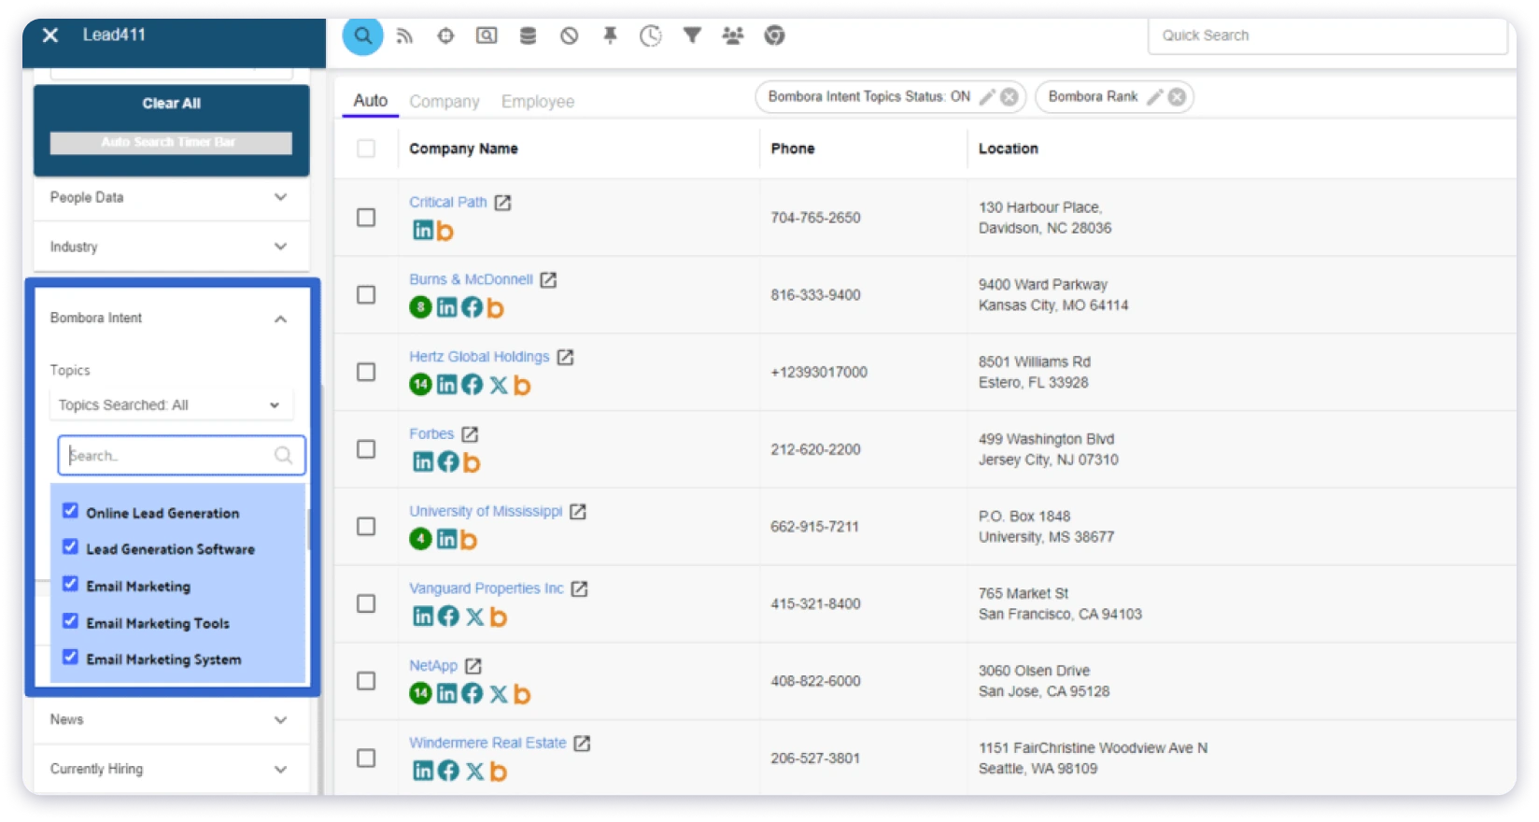Click the topics Search input field
The image size is (1539, 822).
point(181,456)
